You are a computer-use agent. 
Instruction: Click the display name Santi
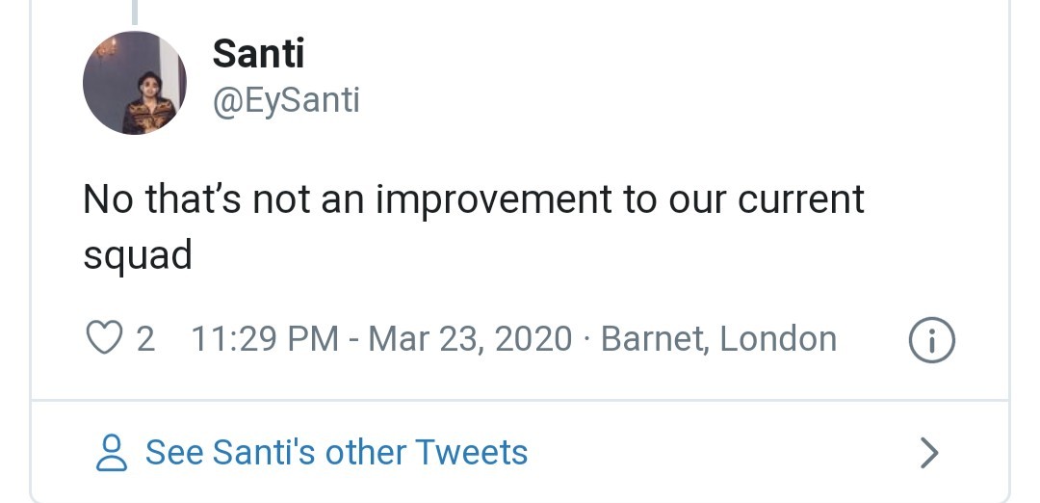258,53
